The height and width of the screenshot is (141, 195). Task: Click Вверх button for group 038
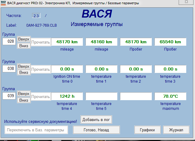click(24, 67)
